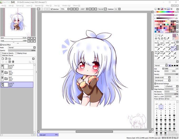Click the foreground color swatch
The height and width of the screenshot is (139, 179).
174,36
